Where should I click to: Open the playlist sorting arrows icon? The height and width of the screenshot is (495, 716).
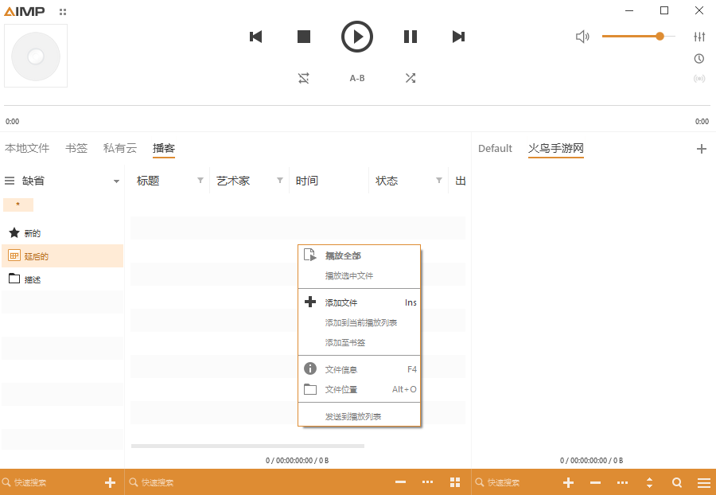click(x=649, y=483)
